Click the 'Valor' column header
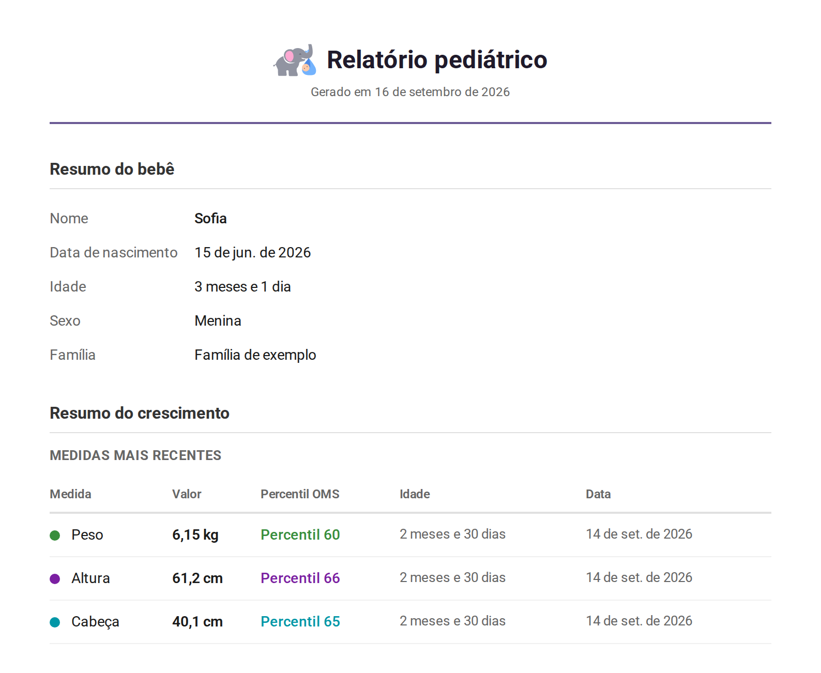The height and width of the screenshot is (673, 821). tap(187, 494)
